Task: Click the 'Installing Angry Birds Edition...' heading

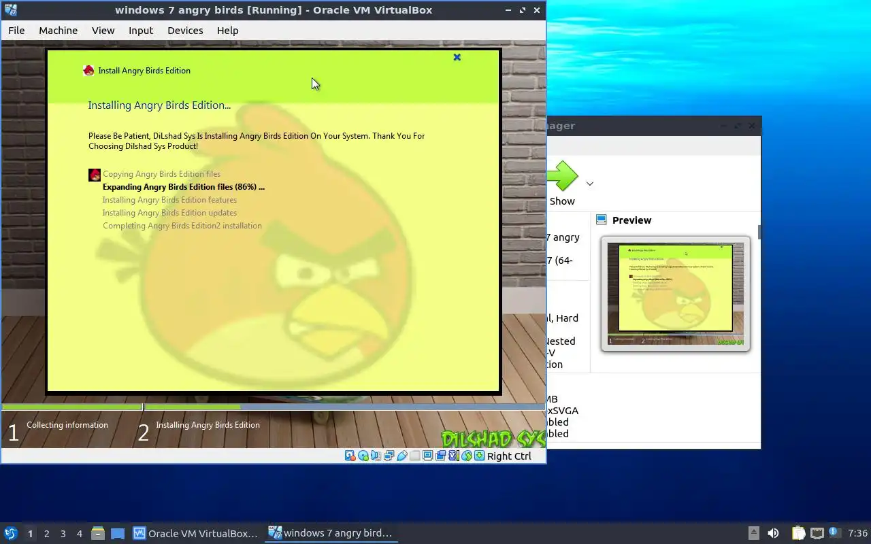Action: 159,105
